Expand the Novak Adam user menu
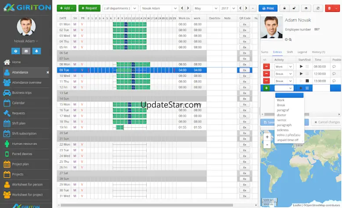342x208 pixels. 26,41
